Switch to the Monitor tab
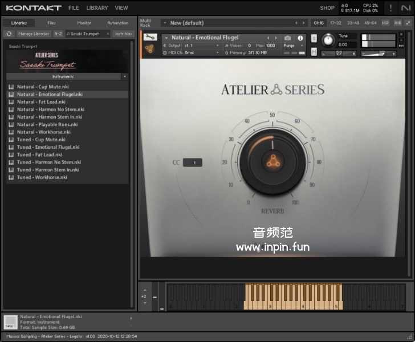The width and height of the screenshot is (415, 342). [x=84, y=23]
